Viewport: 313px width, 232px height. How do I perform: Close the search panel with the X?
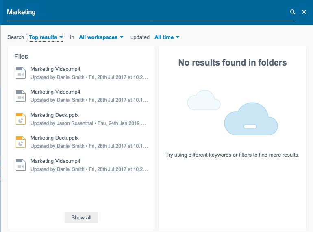(x=304, y=12)
